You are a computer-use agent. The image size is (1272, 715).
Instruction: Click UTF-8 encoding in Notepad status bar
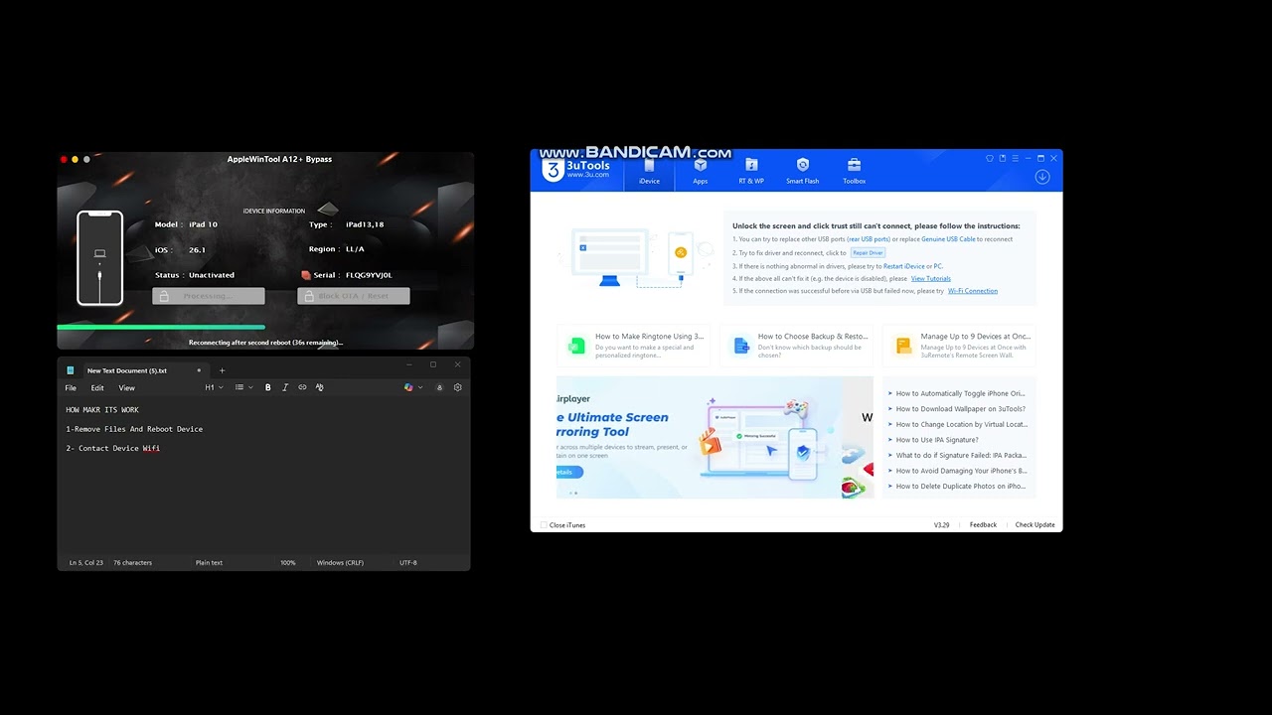[x=408, y=563]
